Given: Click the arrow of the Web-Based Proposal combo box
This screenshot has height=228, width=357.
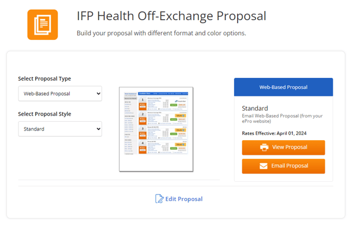Looking at the screenshot, I should 99,94.
